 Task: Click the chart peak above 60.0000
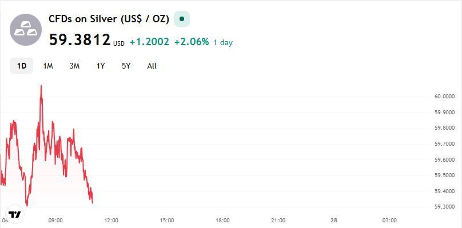pos(41,86)
